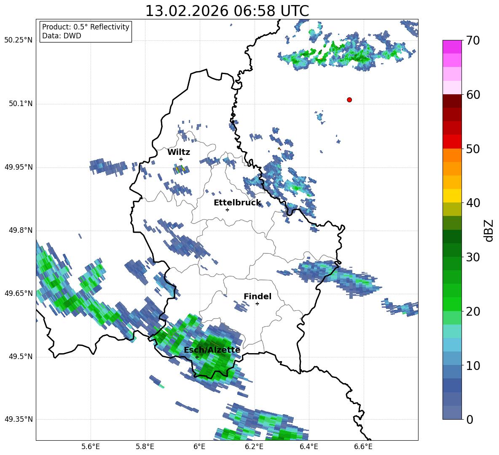Viewport: 499px width, 455px height.
Task: Click the 'Product: 0.5° Reflectivity' text
Action: (x=86, y=27)
